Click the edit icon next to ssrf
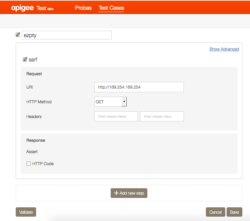250x221 pixels. point(25,60)
